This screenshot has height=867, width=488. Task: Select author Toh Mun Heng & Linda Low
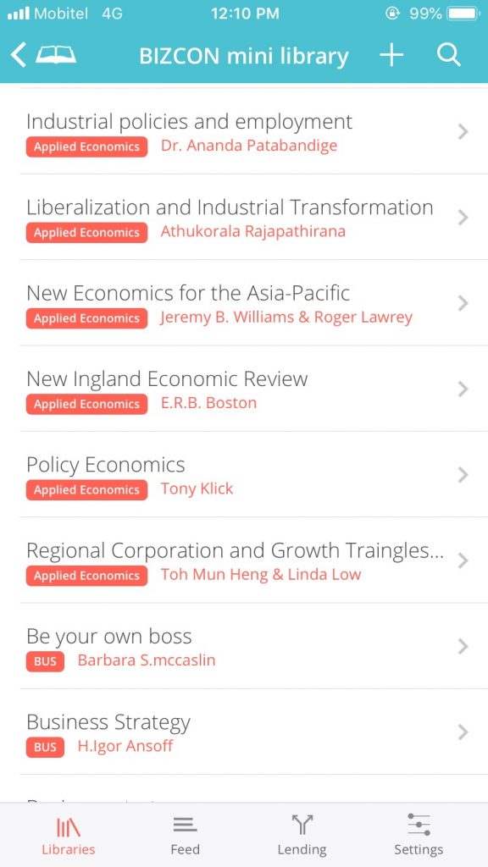pos(261,575)
